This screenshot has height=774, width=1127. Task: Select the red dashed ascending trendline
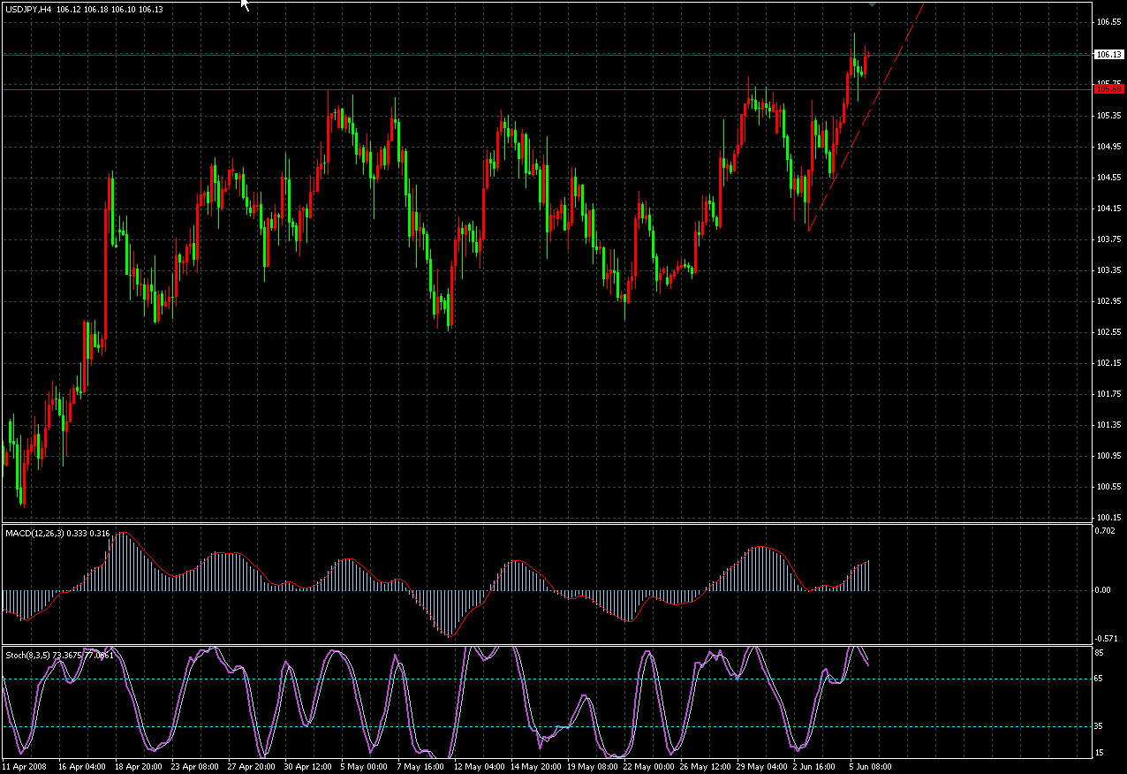866,116
